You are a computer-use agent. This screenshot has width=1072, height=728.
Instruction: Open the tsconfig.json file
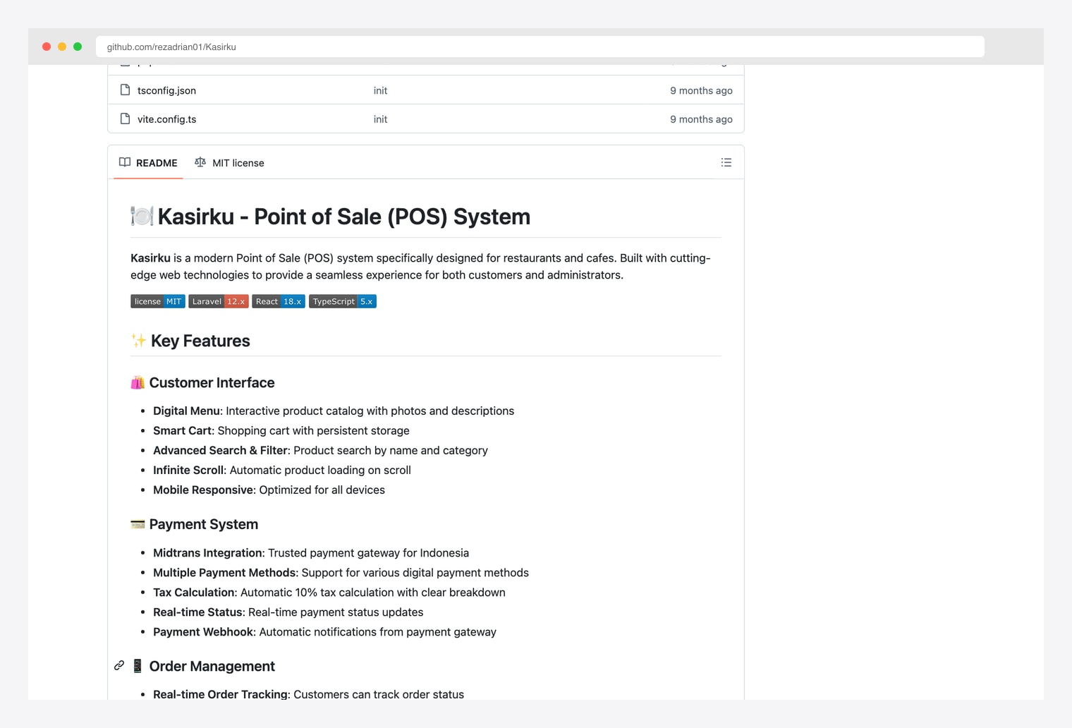pos(166,90)
